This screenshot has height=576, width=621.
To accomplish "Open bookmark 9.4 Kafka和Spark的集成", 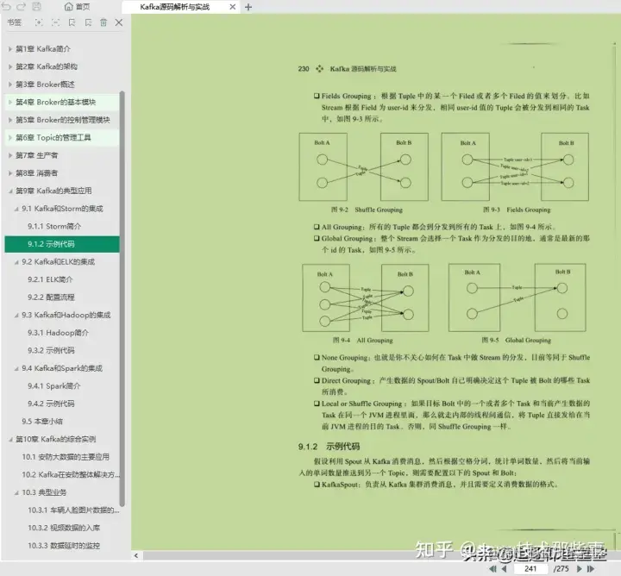I will (62, 368).
